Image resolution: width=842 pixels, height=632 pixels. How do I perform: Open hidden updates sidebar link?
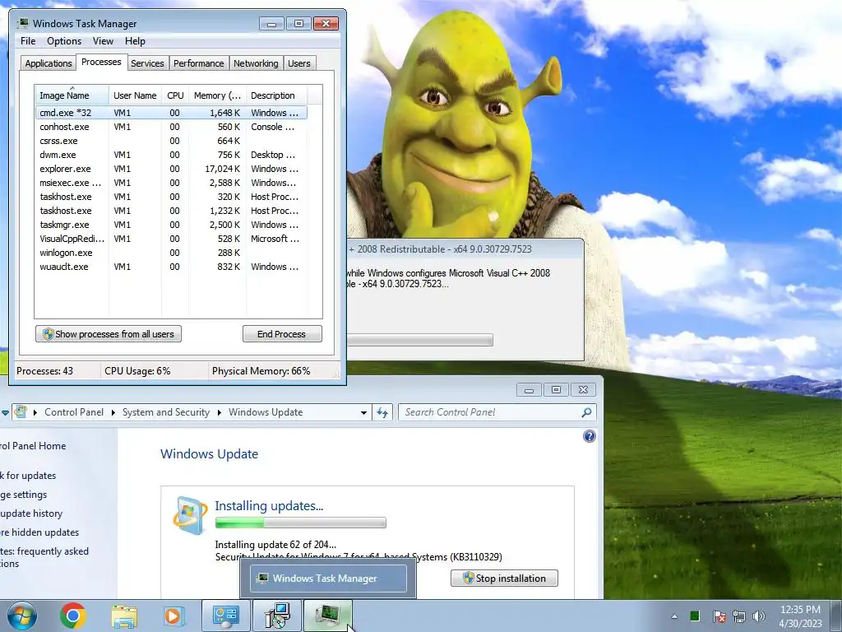click(x=39, y=532)
